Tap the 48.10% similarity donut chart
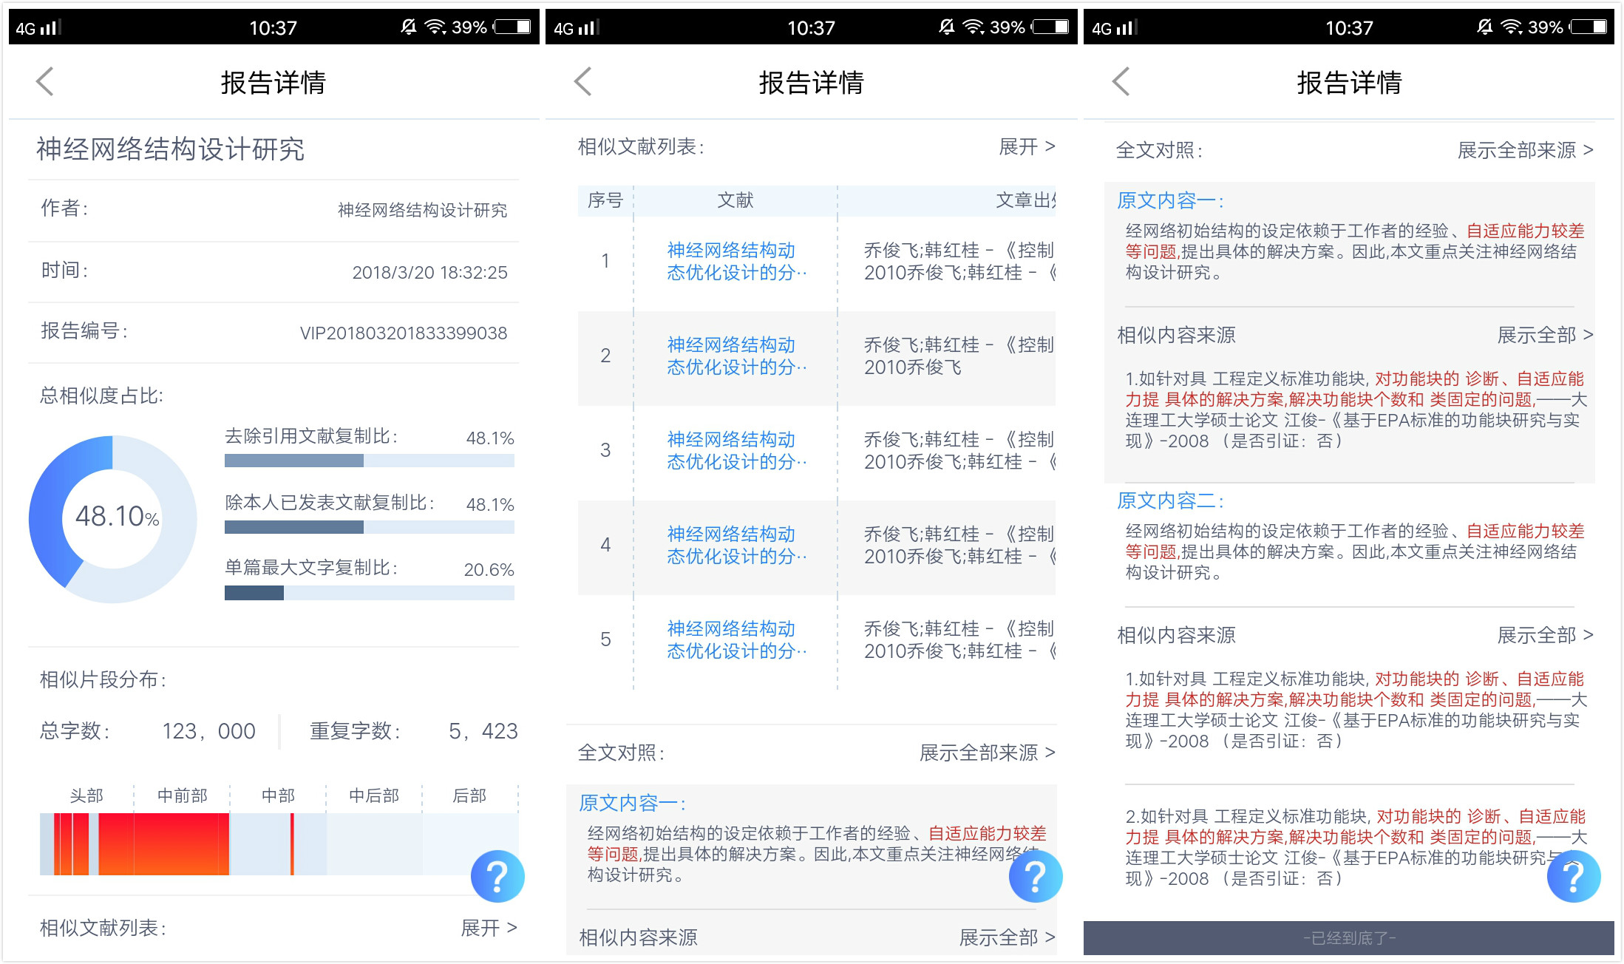 (113, 519)
